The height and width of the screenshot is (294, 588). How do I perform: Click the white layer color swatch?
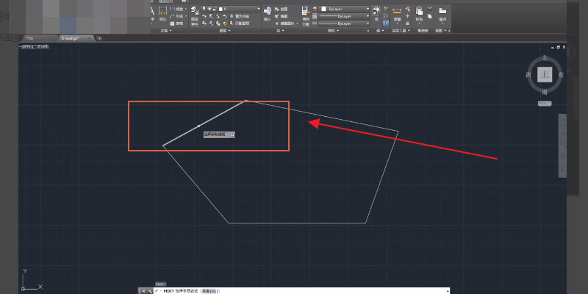coord(221,9)
